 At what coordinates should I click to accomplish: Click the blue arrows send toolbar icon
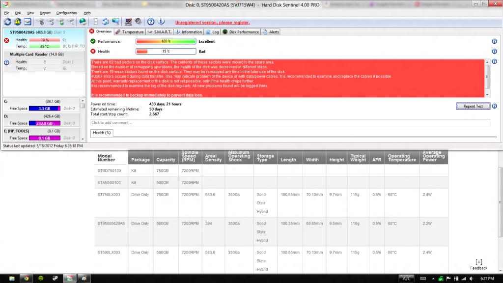[106, 22]
